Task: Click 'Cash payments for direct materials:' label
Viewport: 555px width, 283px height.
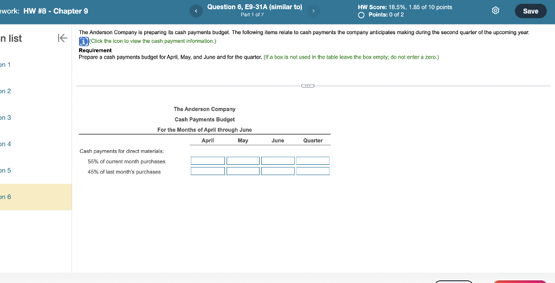Action: pyautogui.click(x=122, y=151)
